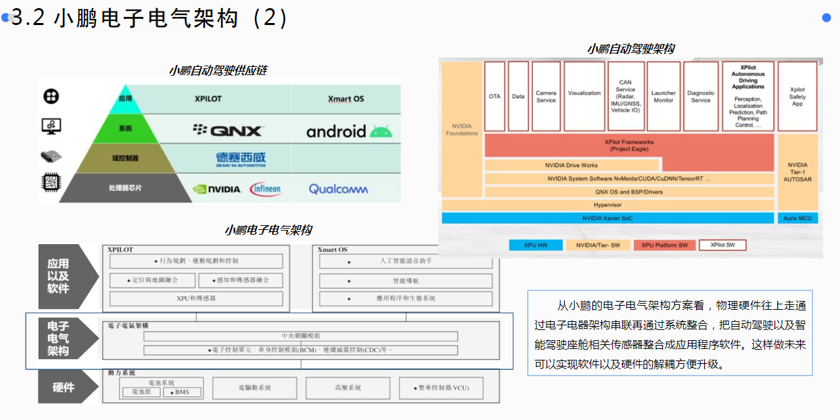This screenshot has height=420, width=840.
Task: Click the NVIDIA Foundations block
Action: [462, 129]
